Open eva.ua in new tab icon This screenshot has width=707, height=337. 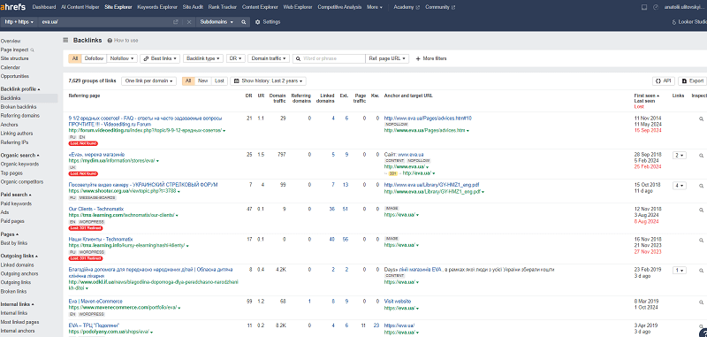(x=175, y=22)
